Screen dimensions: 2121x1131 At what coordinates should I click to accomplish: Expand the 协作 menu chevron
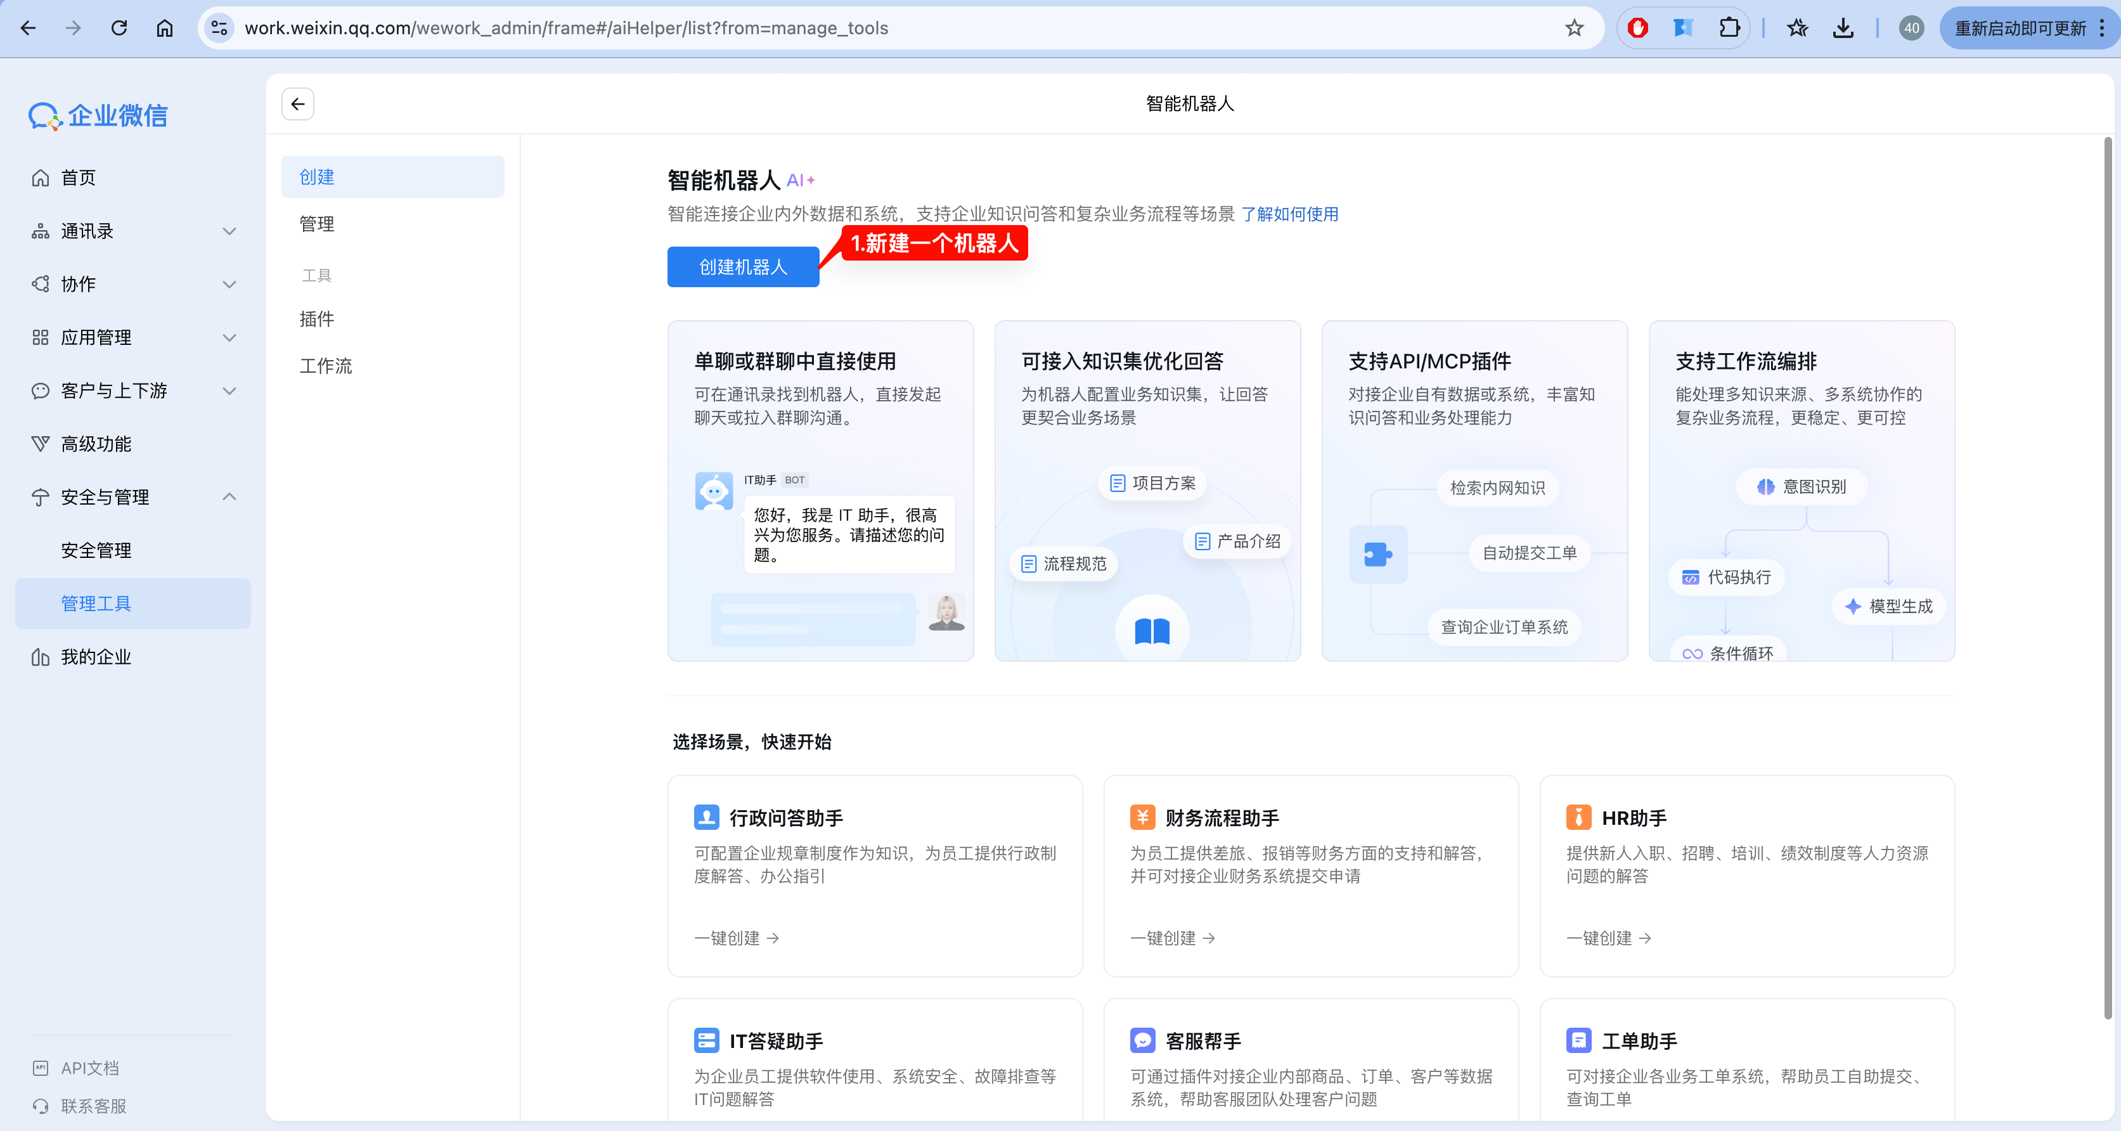(229, 285)
